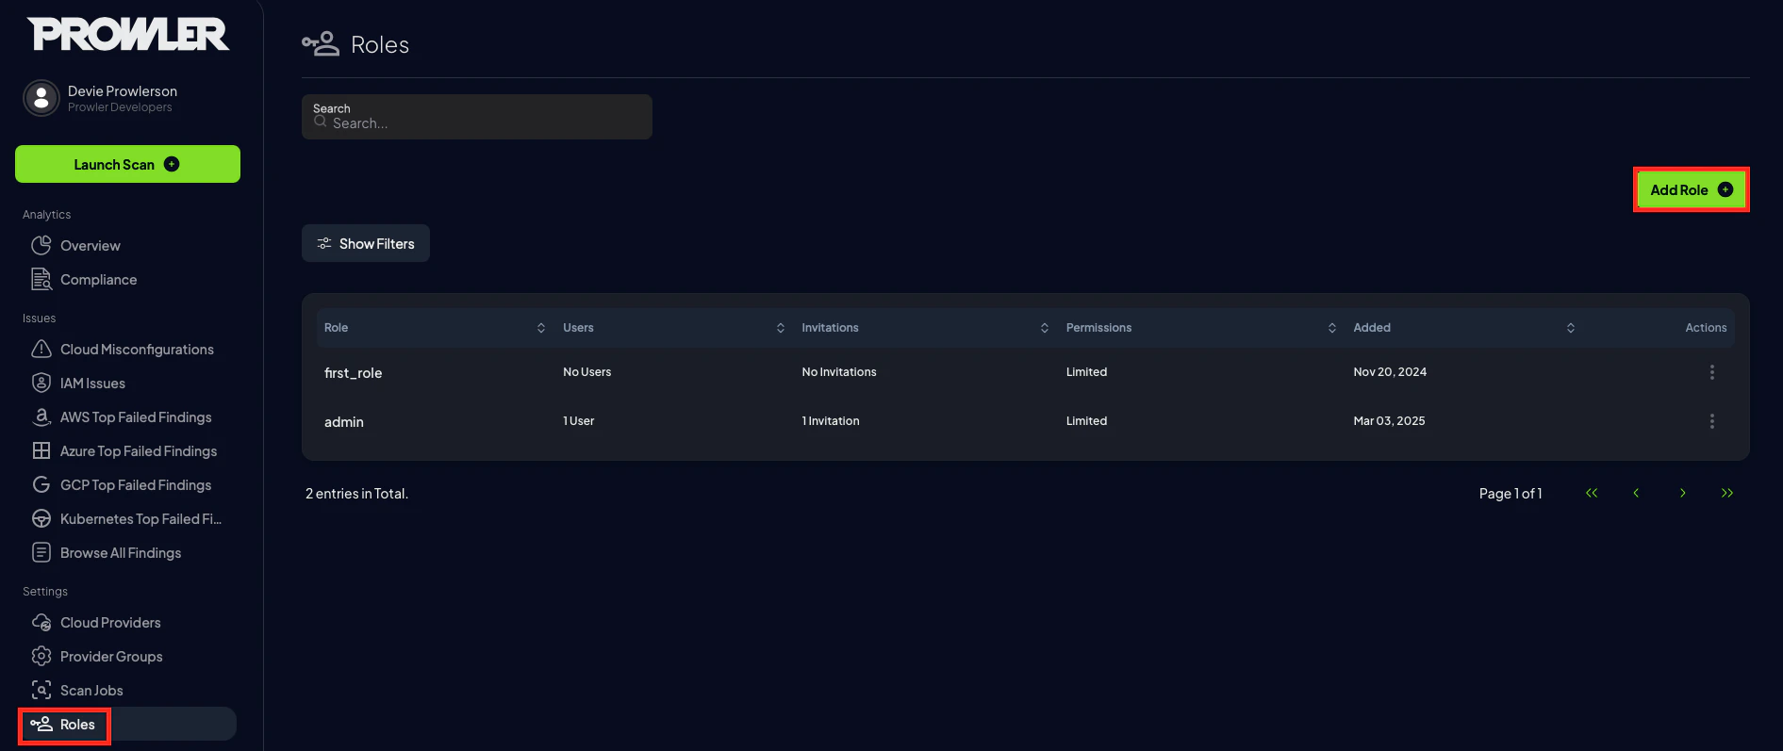Go to next page with right chevron
This screenshot has height=751, width=1783.
1682,493
